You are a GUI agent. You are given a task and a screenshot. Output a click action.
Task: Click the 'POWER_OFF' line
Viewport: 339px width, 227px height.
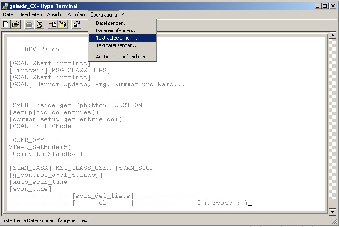click(x=27, y=140)
